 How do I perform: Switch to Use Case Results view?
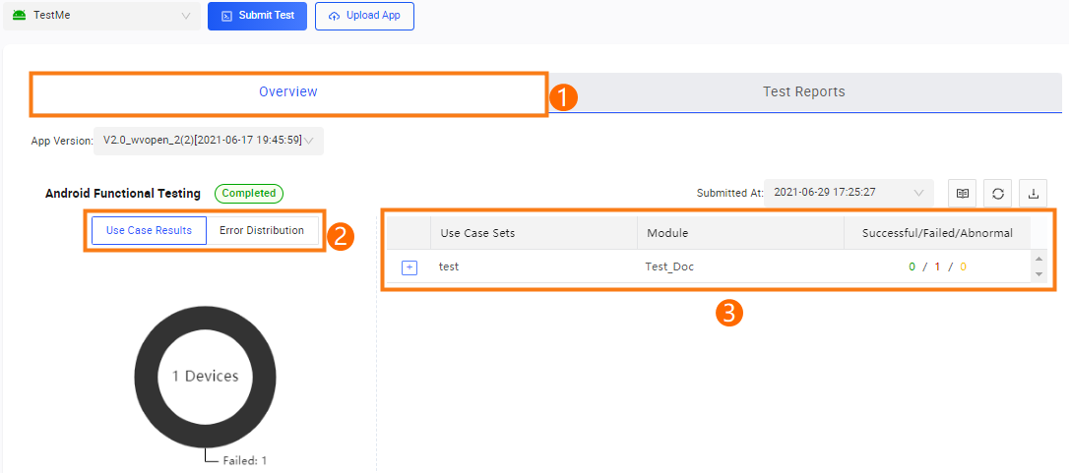[149, 230]
